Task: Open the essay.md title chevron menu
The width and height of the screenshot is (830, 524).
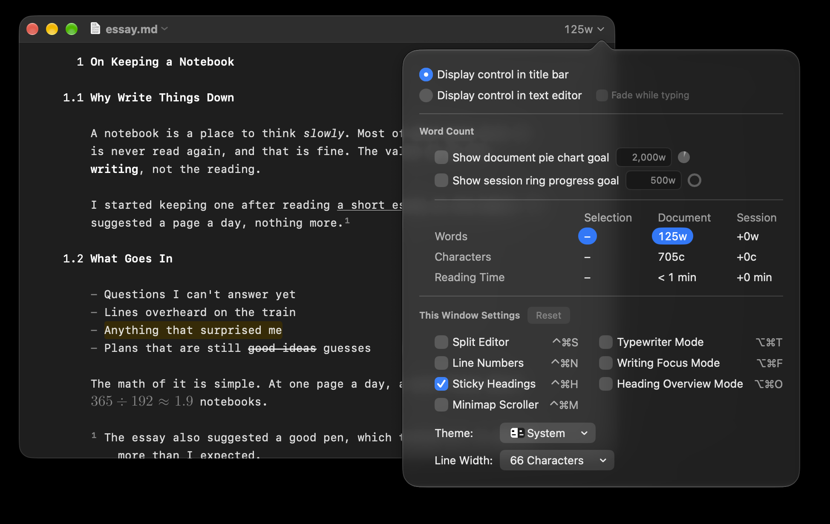Action: [165, 29]
